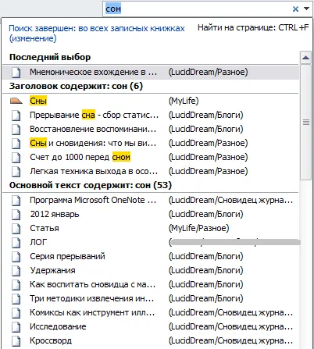Click page icon beside 'Программа Microsoft OneNote'
The image size is (314, 349).
tap(16, 201)
